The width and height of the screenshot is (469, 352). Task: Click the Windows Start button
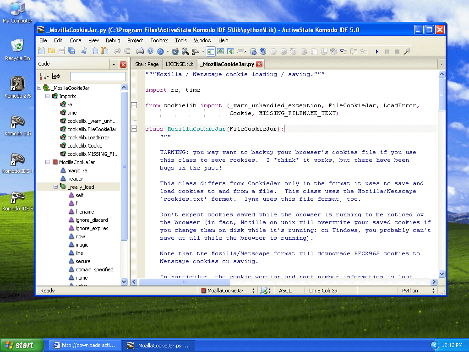pyautogui.click(x=22, y=345)
